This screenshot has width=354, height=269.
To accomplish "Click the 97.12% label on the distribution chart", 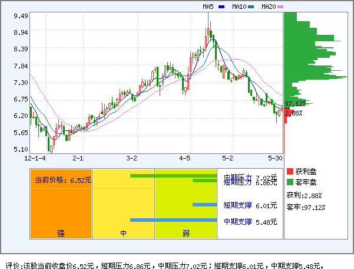I will (x=293, y=104).
